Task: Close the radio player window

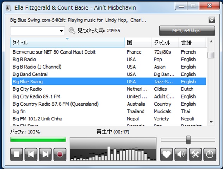Action: tap(210, 6)
